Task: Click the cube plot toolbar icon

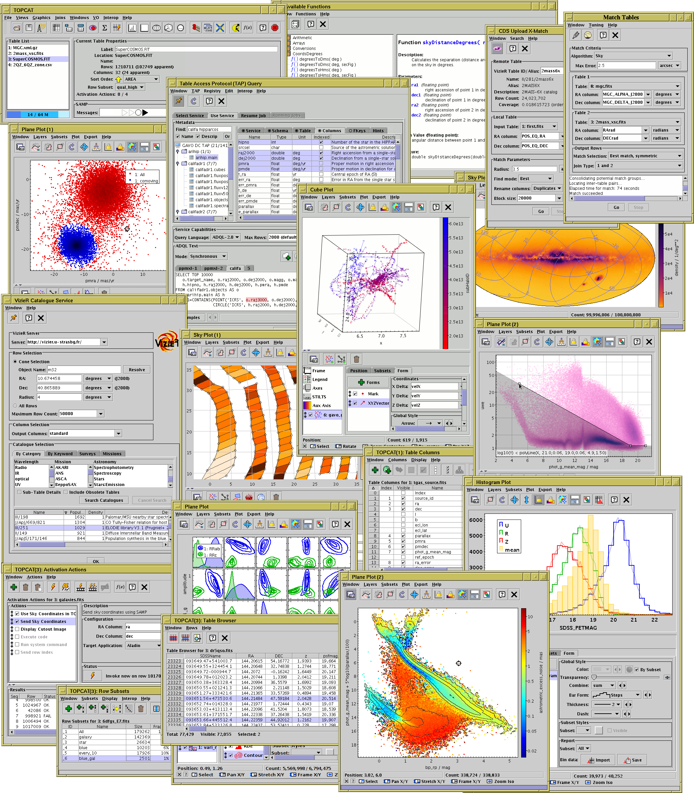Action: point(168,28)
